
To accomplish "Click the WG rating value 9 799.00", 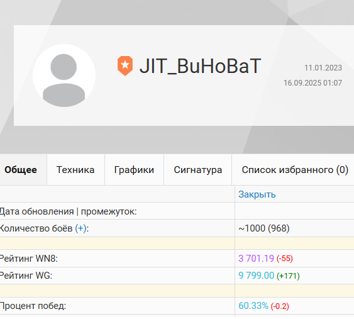I will click(x=257, y=276).
